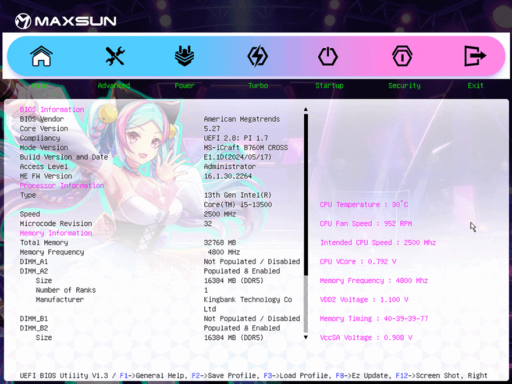Click the Core(TM) i5-13500 text

click(238, 205)
